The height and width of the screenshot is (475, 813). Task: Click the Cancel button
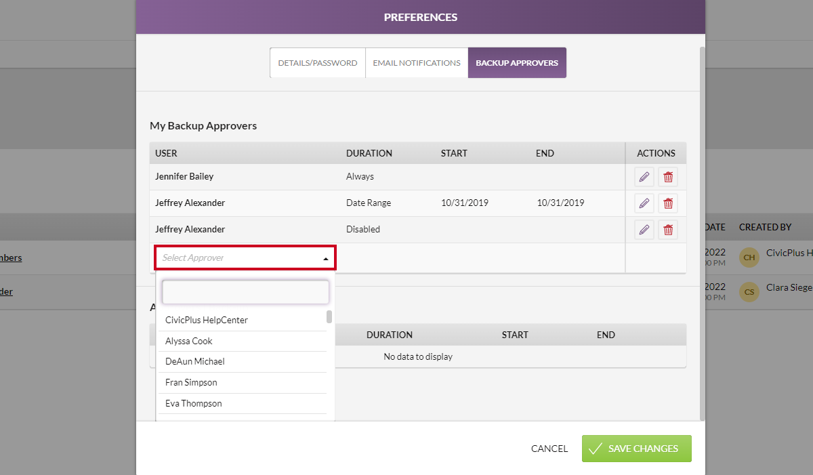coord(549,449)
